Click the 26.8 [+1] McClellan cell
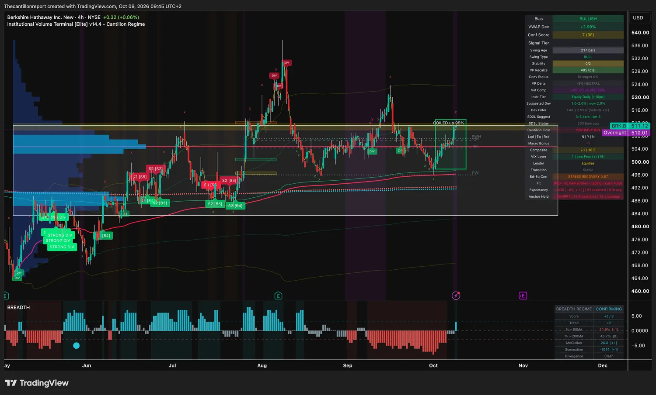656x395 pixels. 609,343
